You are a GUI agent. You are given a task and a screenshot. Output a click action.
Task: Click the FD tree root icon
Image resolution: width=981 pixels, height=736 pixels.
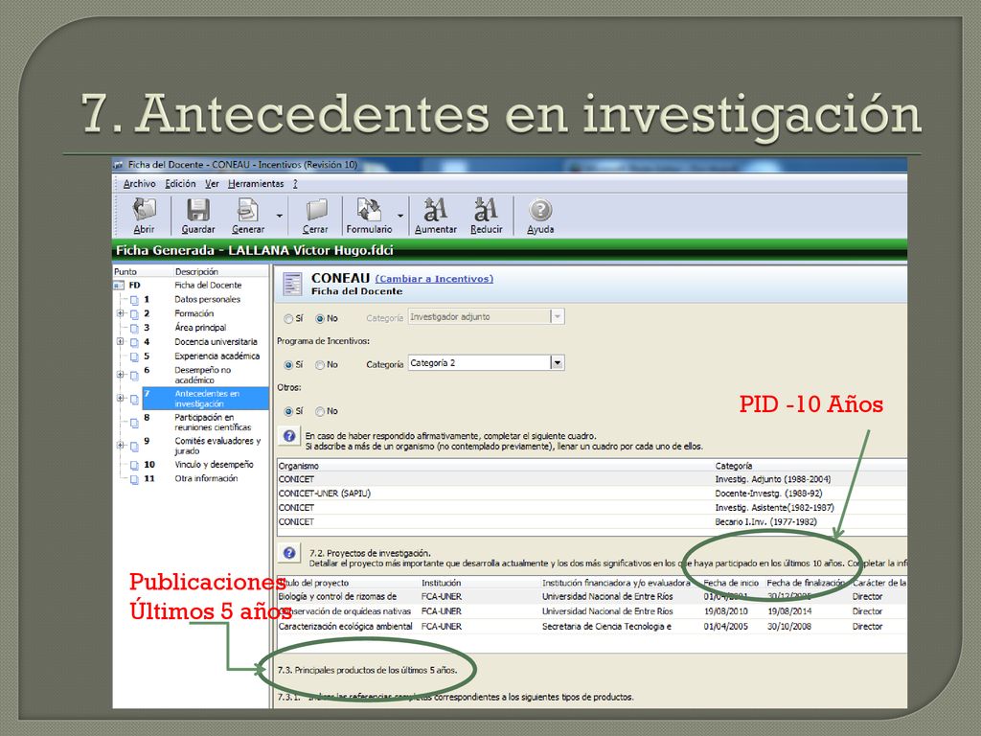(119, 286)
